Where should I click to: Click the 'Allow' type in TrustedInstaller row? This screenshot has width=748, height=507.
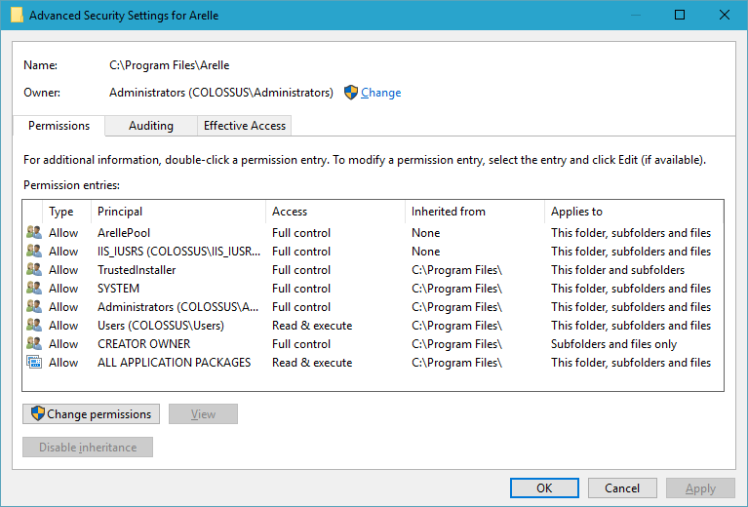pos(63,270)
